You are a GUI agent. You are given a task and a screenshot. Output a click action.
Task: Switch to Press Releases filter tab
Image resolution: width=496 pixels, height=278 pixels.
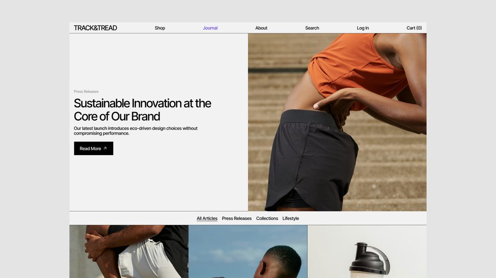tap(236, 218)
